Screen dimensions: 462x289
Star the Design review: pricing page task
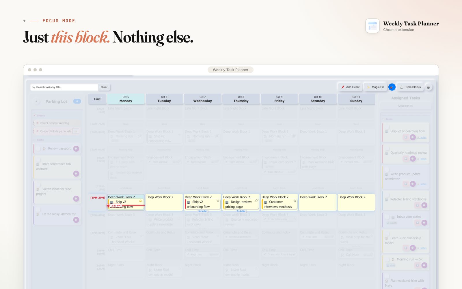click(x=256, y=201)
